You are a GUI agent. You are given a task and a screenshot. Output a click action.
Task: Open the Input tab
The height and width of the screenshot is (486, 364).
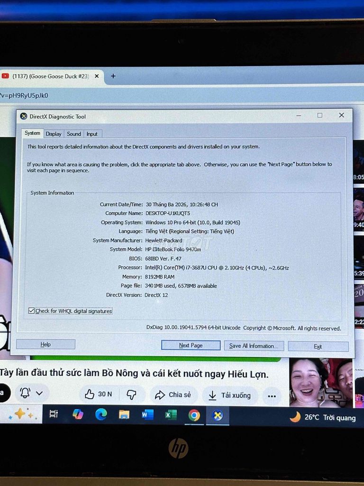click(x=92, y=134)
